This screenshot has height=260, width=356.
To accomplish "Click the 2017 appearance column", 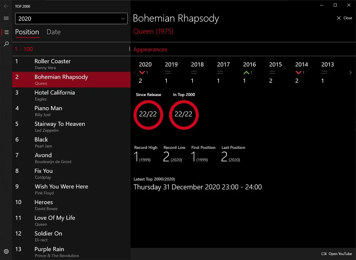I will pos(223,72).
